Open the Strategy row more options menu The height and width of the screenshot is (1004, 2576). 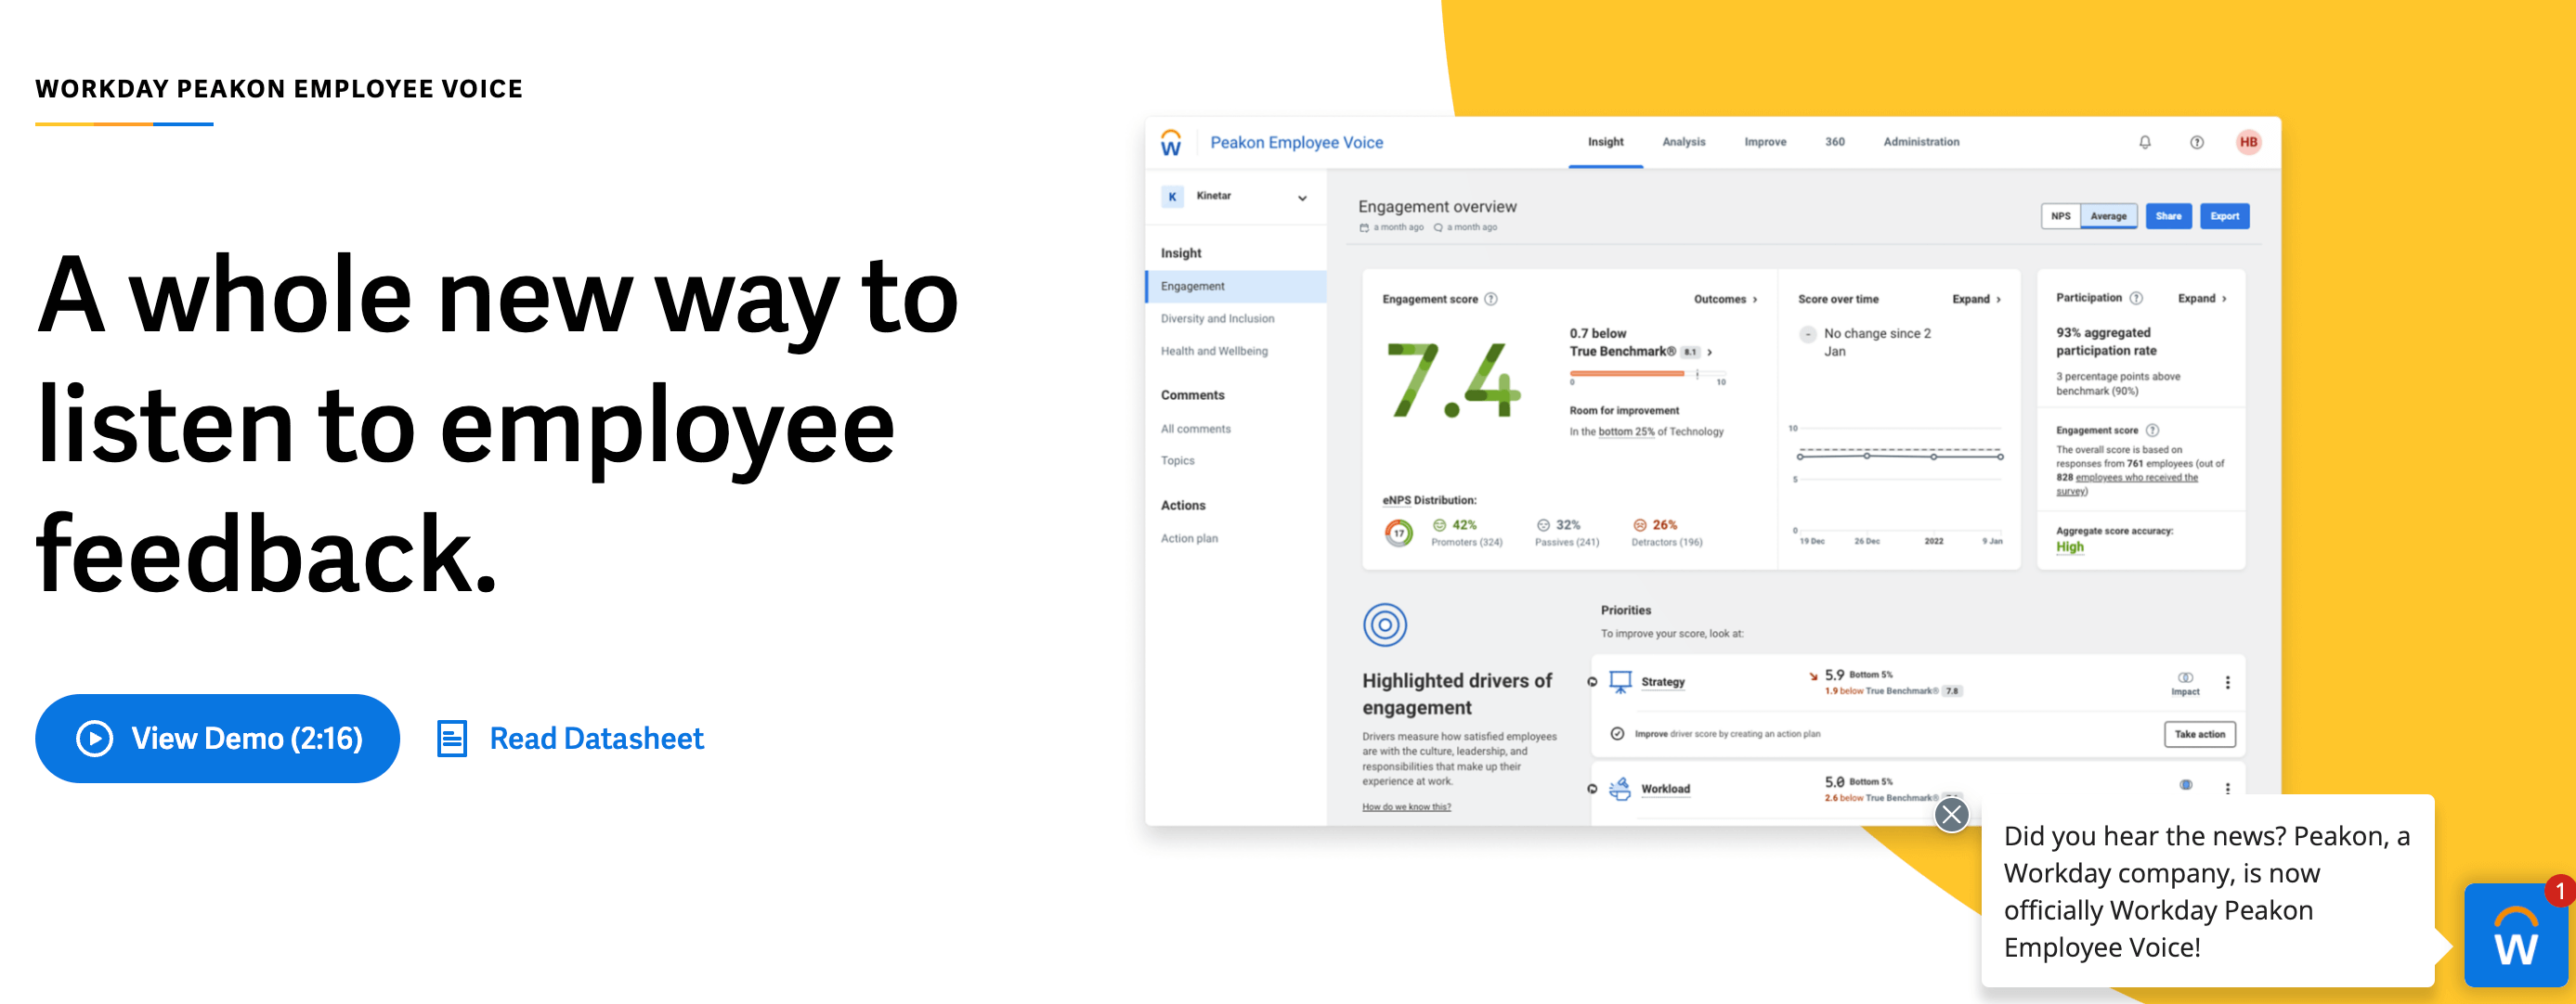[x=2227, y=683]
